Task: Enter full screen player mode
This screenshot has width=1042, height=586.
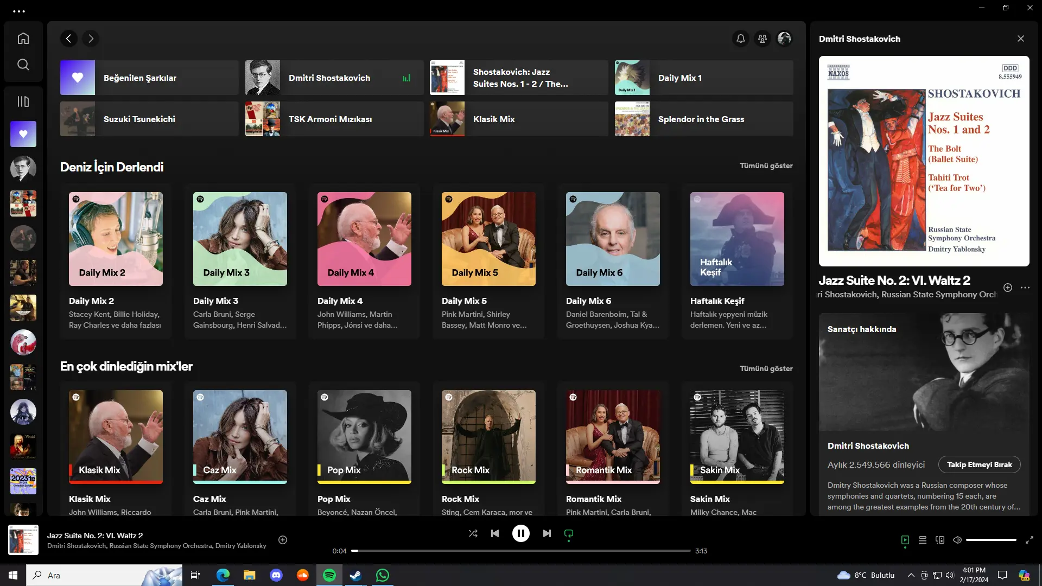Action: (x=1030, y=540)
